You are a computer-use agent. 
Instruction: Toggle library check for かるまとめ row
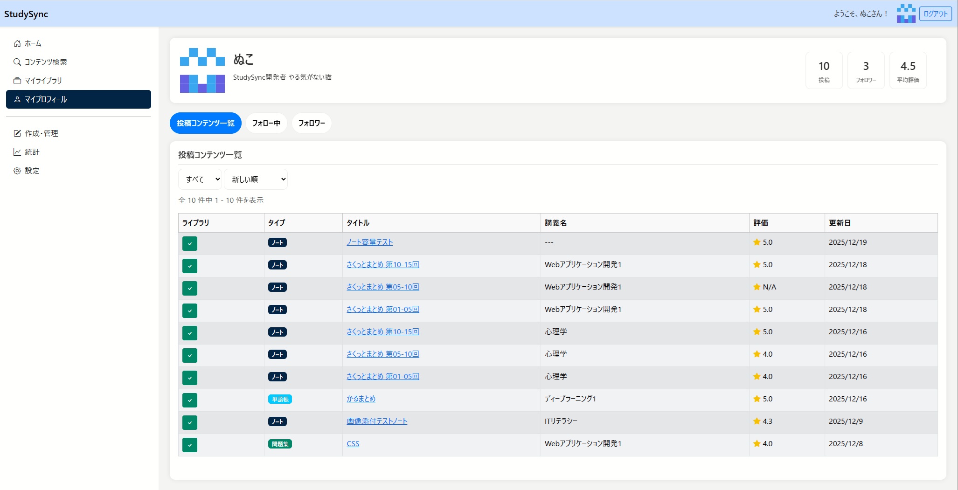[190, 400]
